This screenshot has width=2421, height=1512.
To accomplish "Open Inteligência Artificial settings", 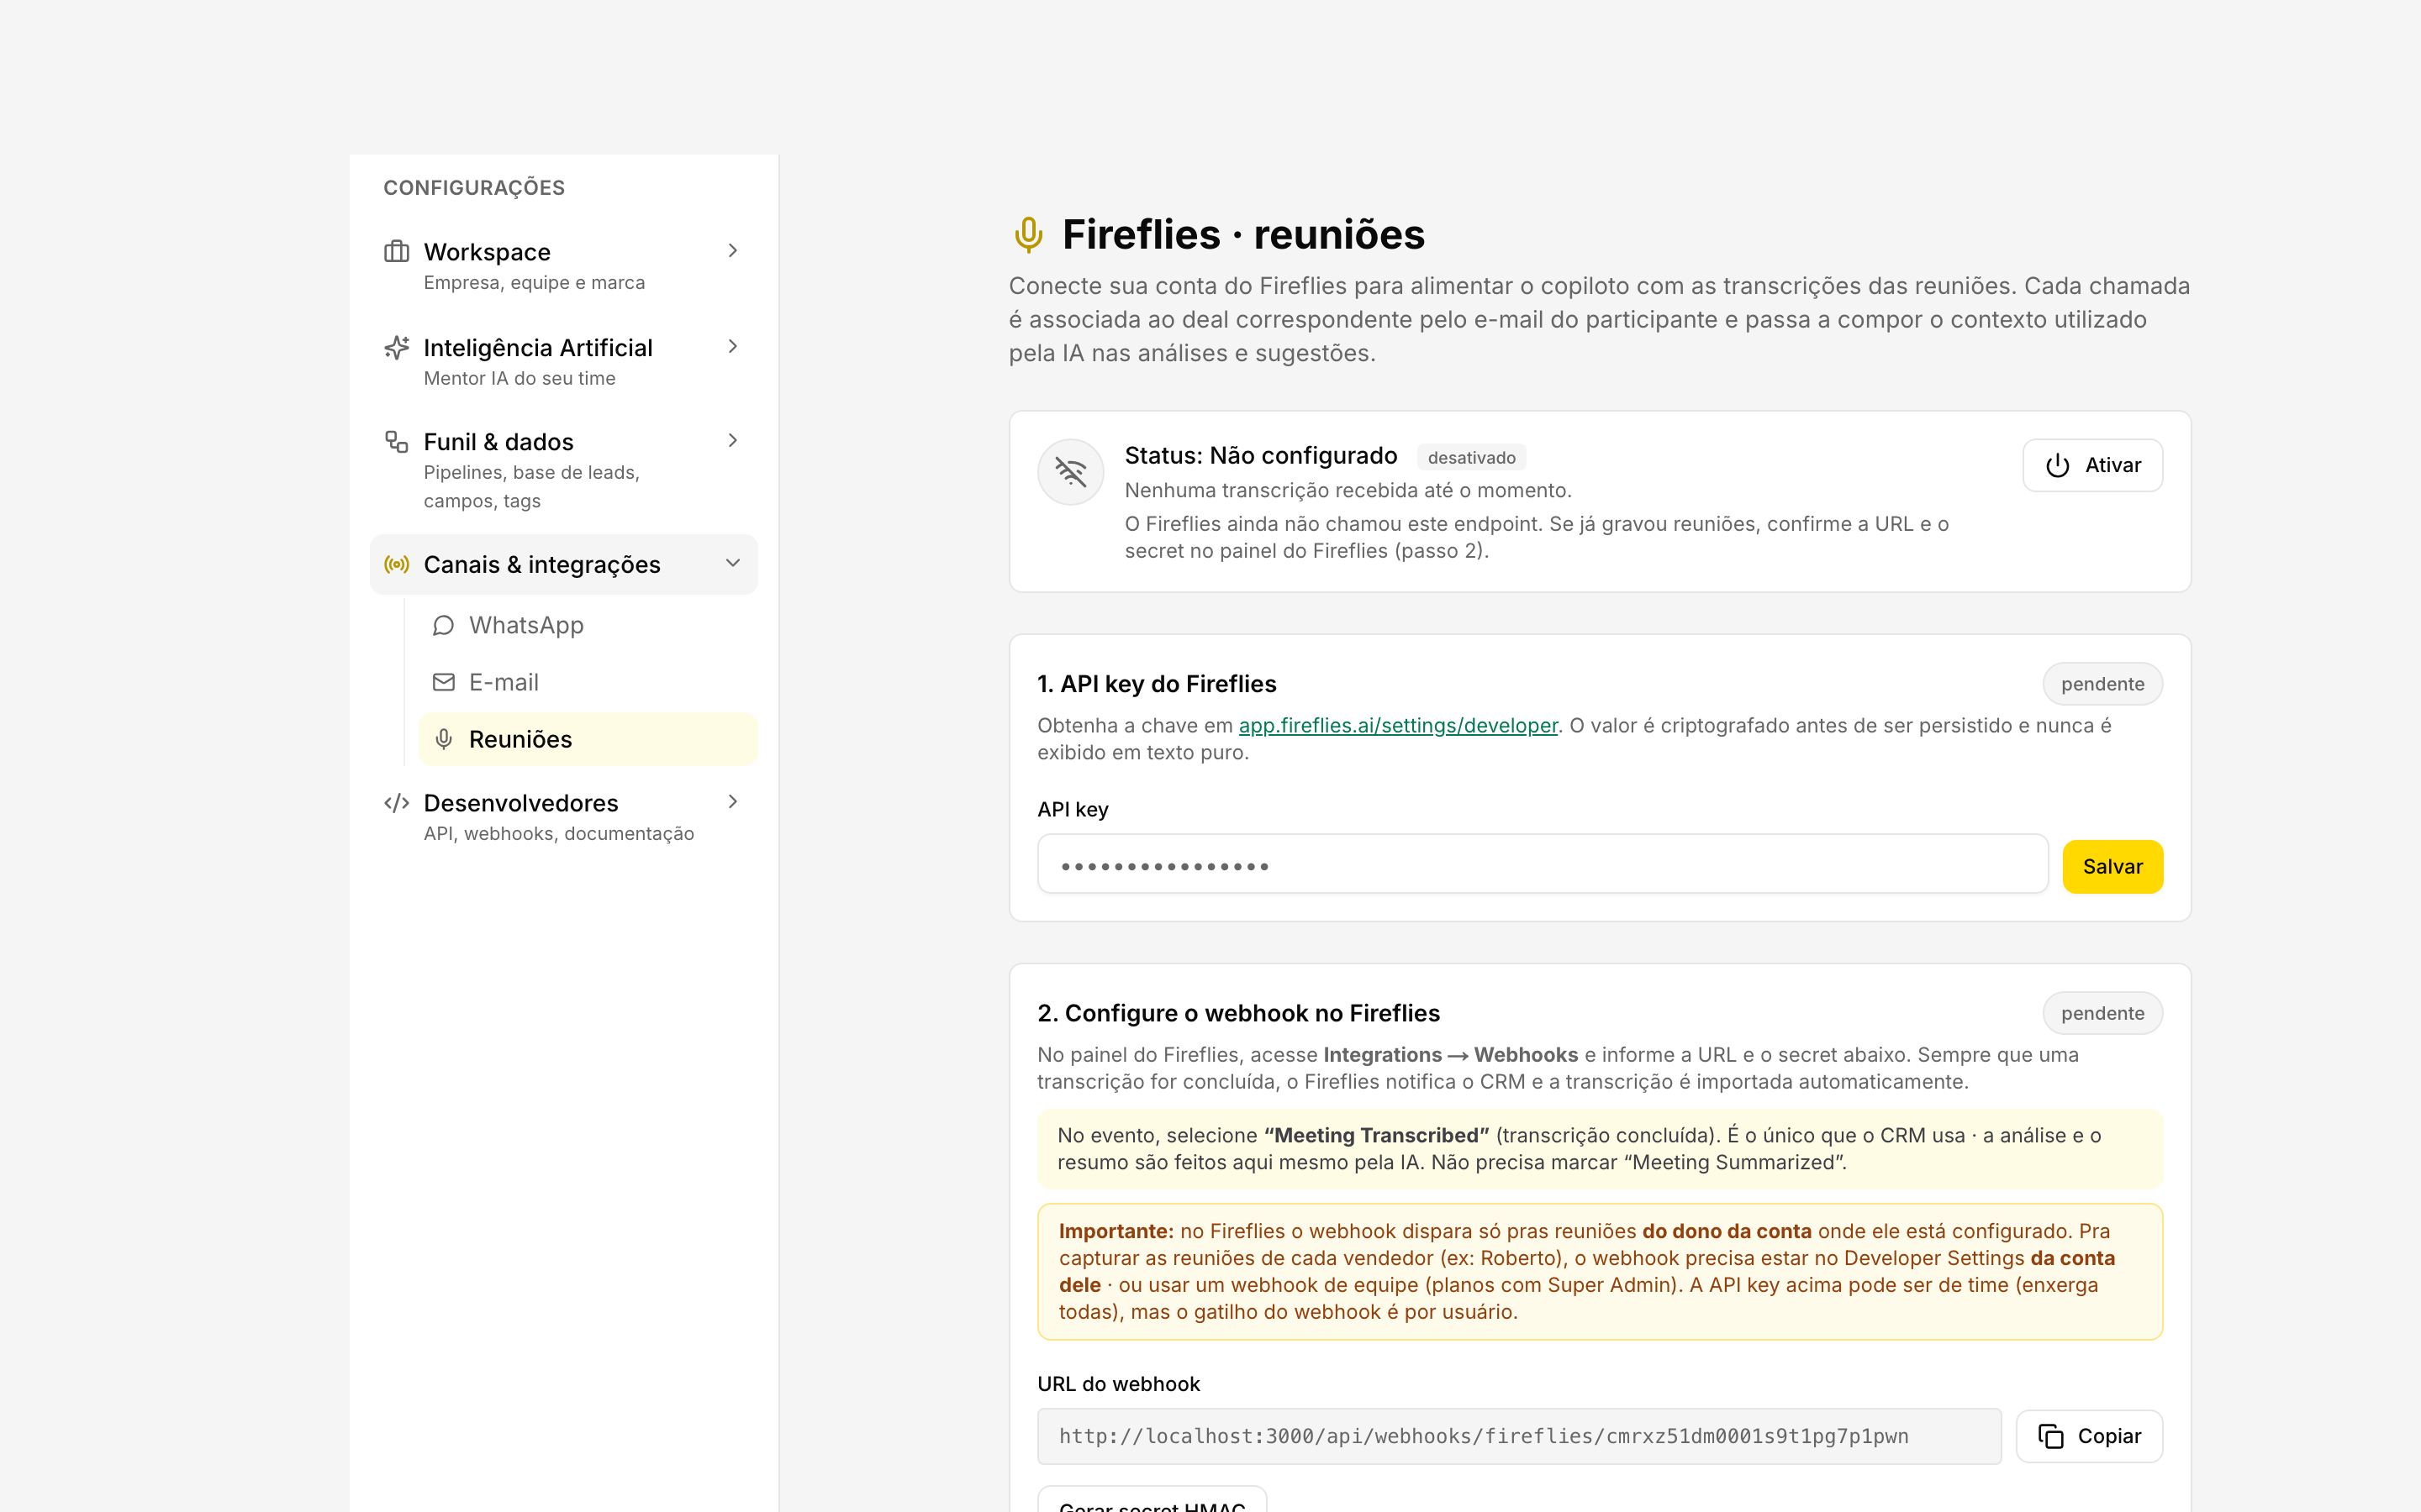I will [564, 362].
